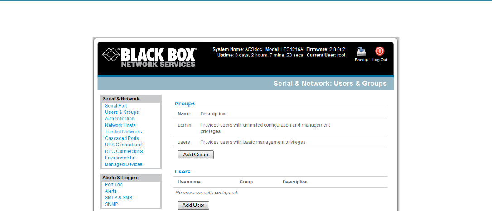
Task: Open SMTP & SMS settings
Action: coord(118,197)
